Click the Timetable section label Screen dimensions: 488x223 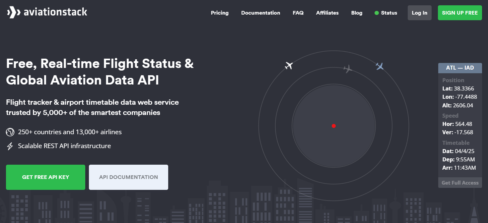tap(456, 143)
